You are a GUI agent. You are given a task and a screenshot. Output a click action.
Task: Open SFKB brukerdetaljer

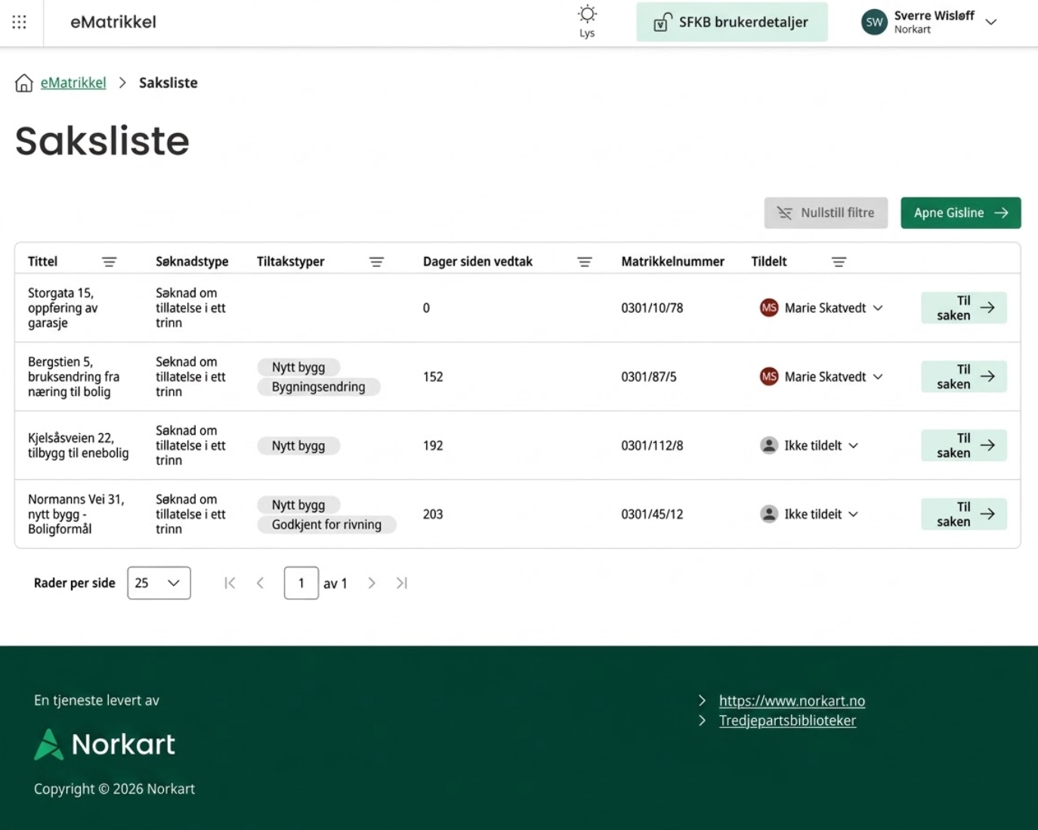coord(732,22)
